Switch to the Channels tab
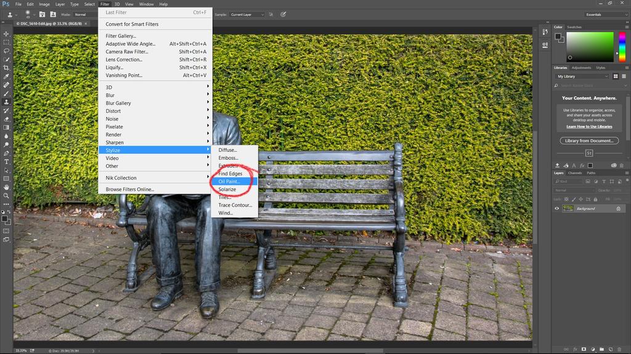The height and width of the screenshot is (354, 631). click(x=574, y=173)
